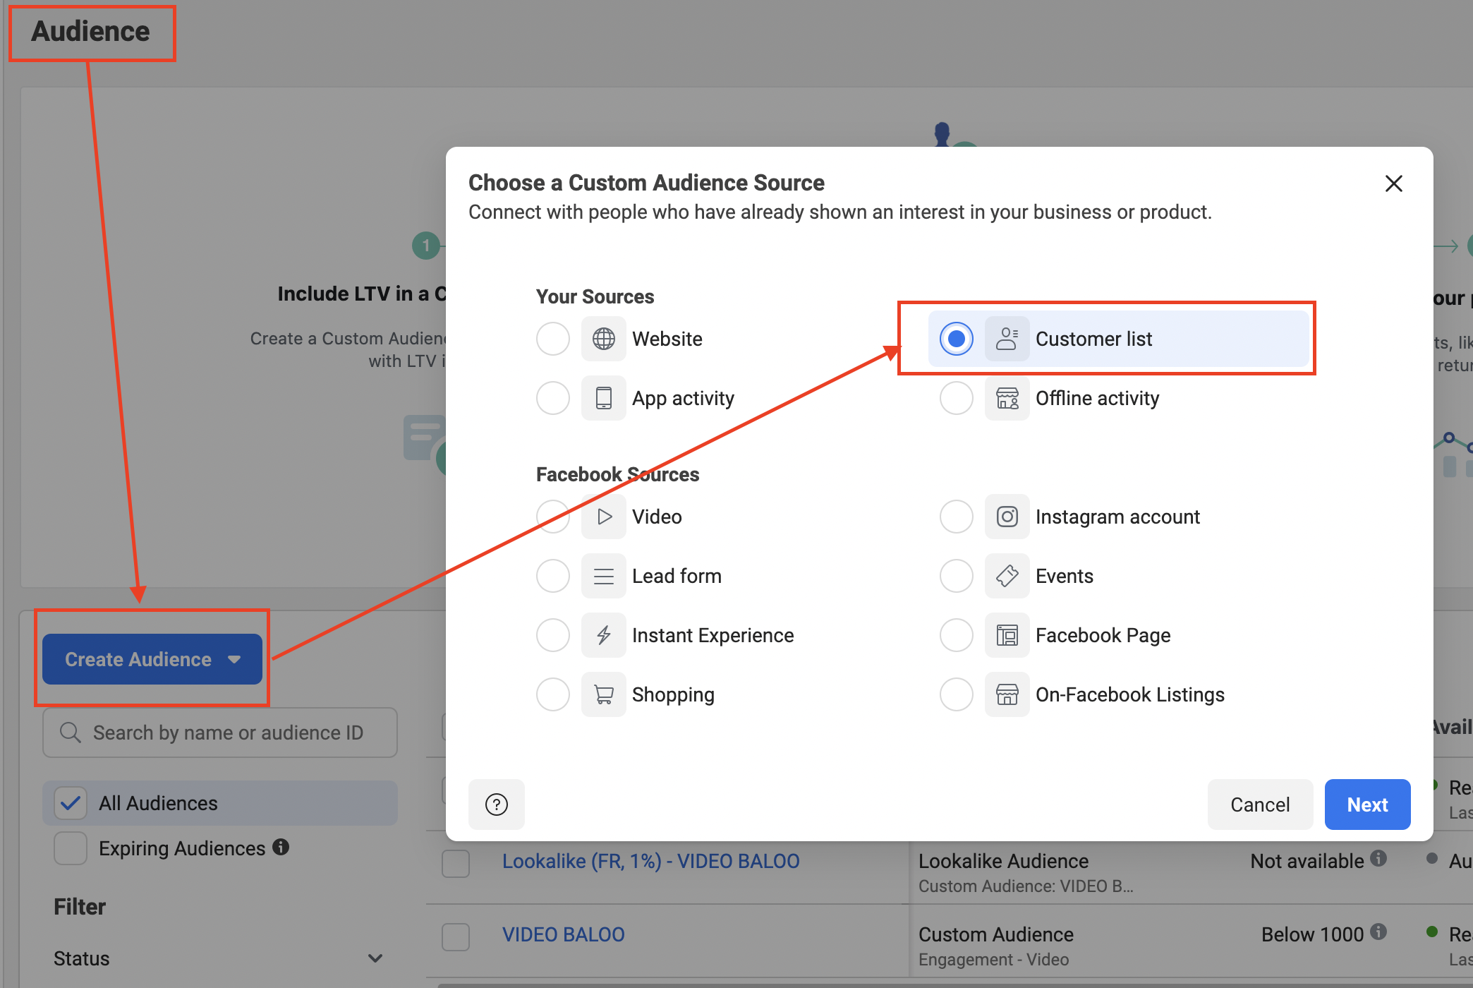The image size is (1473, 988).
Task: Click the search magnifier icon
Action: coord(71,733)
